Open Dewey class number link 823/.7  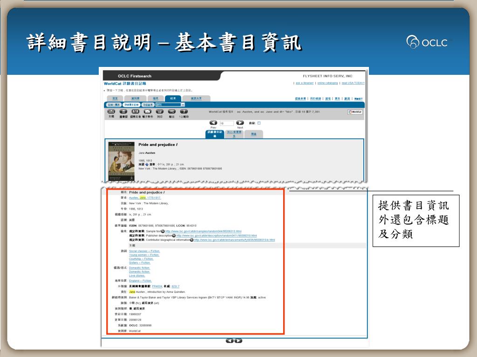(176, 286)
